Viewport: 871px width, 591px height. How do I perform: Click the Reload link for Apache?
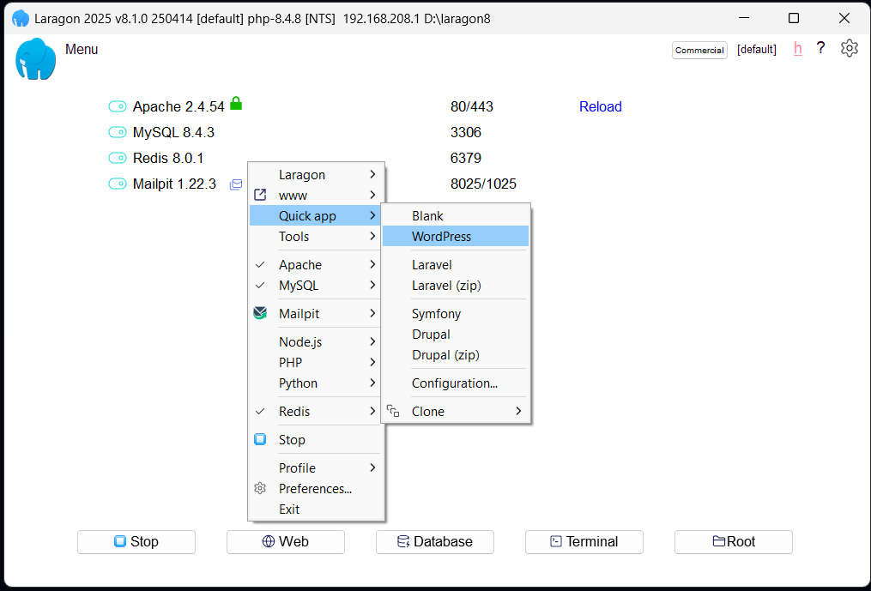point(600,107)
